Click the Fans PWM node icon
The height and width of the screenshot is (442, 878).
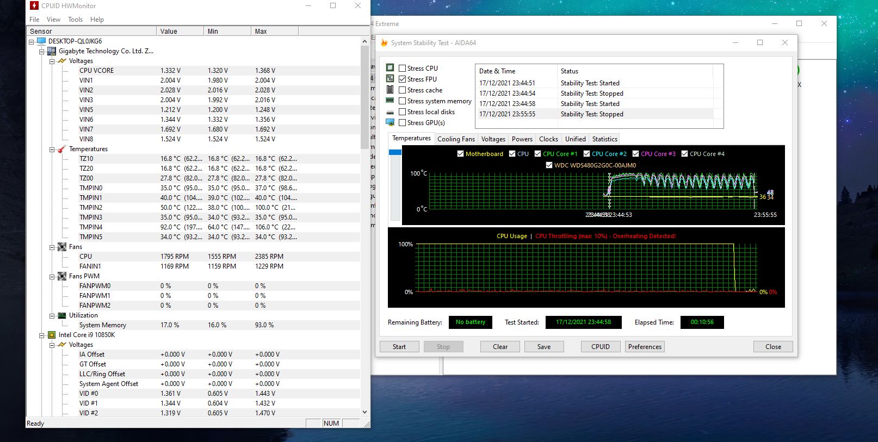62,276
